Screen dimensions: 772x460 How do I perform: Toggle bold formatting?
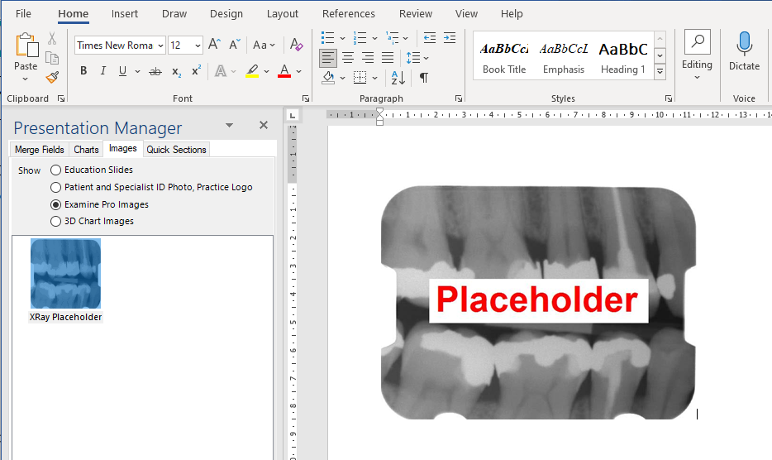83,71
